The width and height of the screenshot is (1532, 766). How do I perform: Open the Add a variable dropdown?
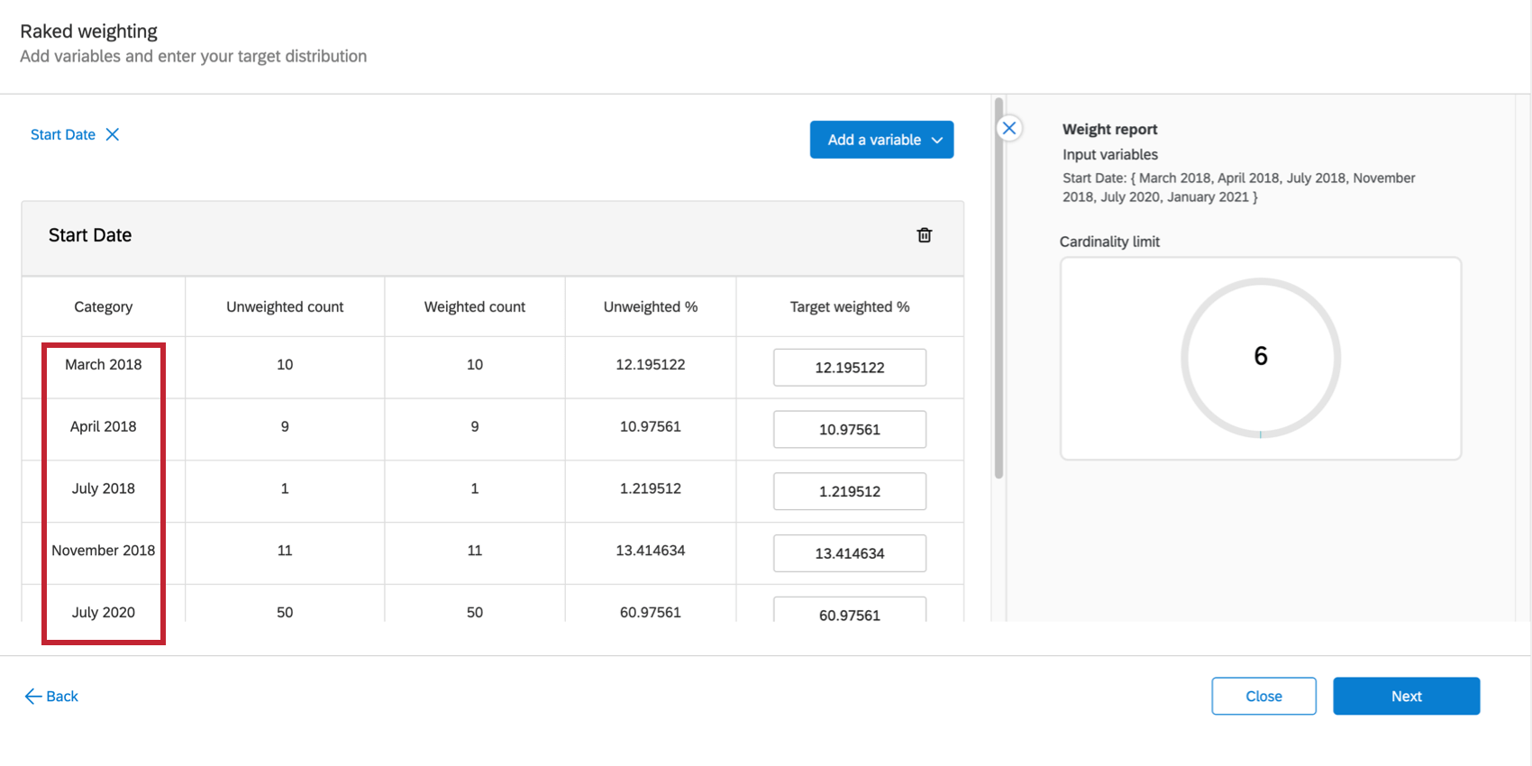(881, 140)
